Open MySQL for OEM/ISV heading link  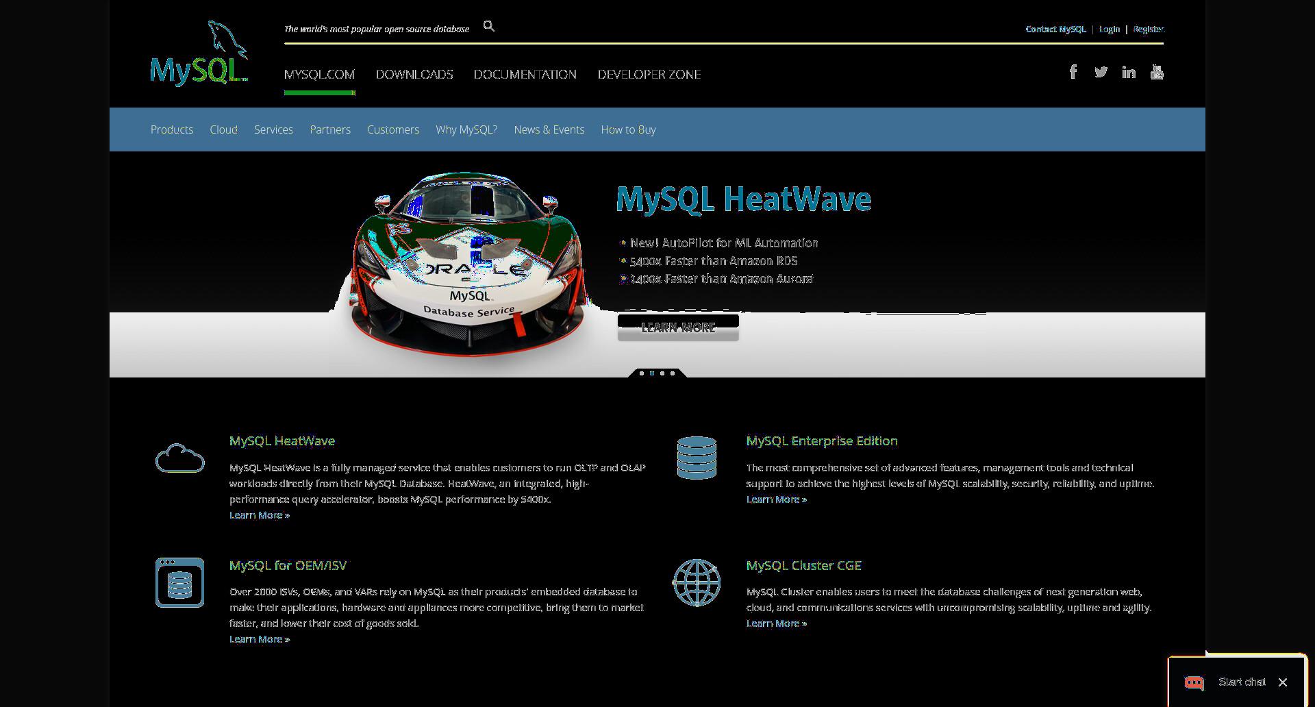[x=288, y=565]
